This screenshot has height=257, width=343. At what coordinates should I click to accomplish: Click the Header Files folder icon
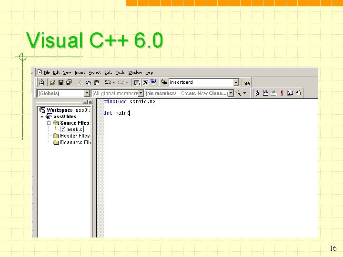tap(56, 136)
